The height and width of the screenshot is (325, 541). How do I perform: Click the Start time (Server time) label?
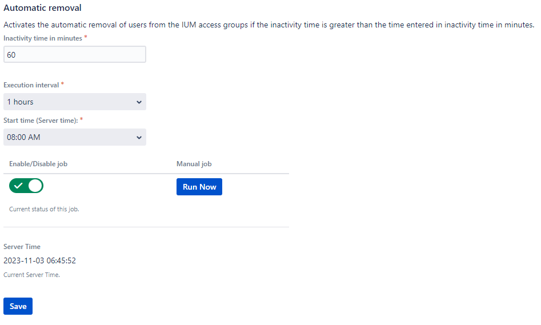41,121
